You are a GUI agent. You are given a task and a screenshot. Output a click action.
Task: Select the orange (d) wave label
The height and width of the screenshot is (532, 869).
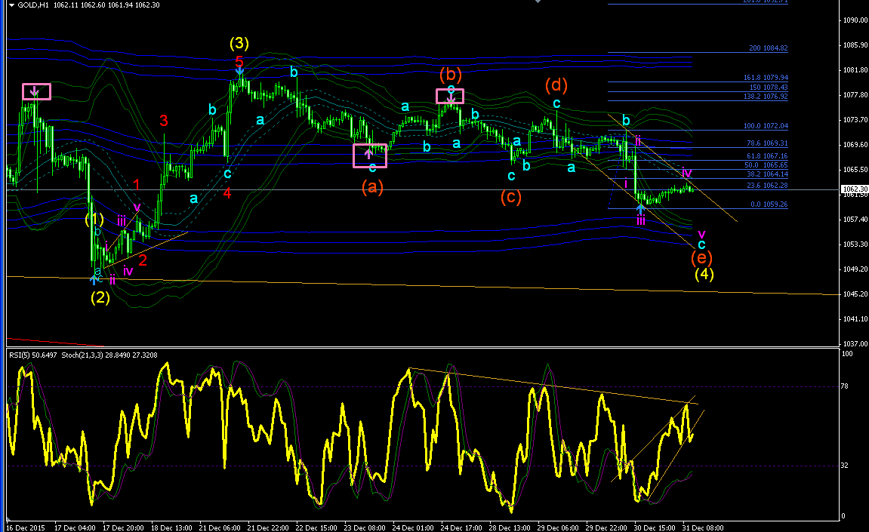tap(556, 85)
